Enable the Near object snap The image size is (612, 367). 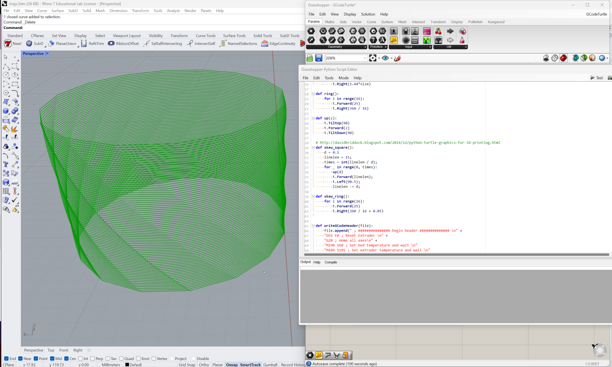point(21,358)
